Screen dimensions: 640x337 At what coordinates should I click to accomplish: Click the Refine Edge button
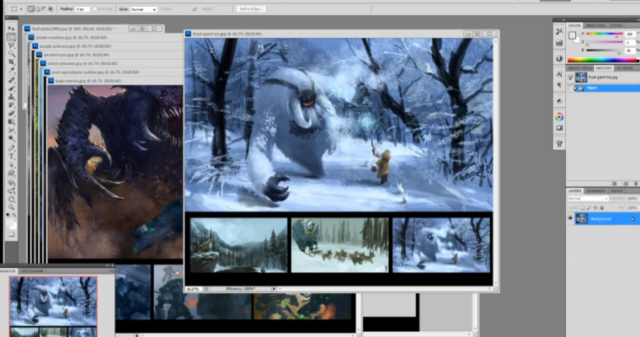point(251,8)
